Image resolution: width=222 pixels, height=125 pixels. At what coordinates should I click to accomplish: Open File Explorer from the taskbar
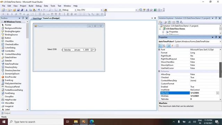tap(76, 122)
